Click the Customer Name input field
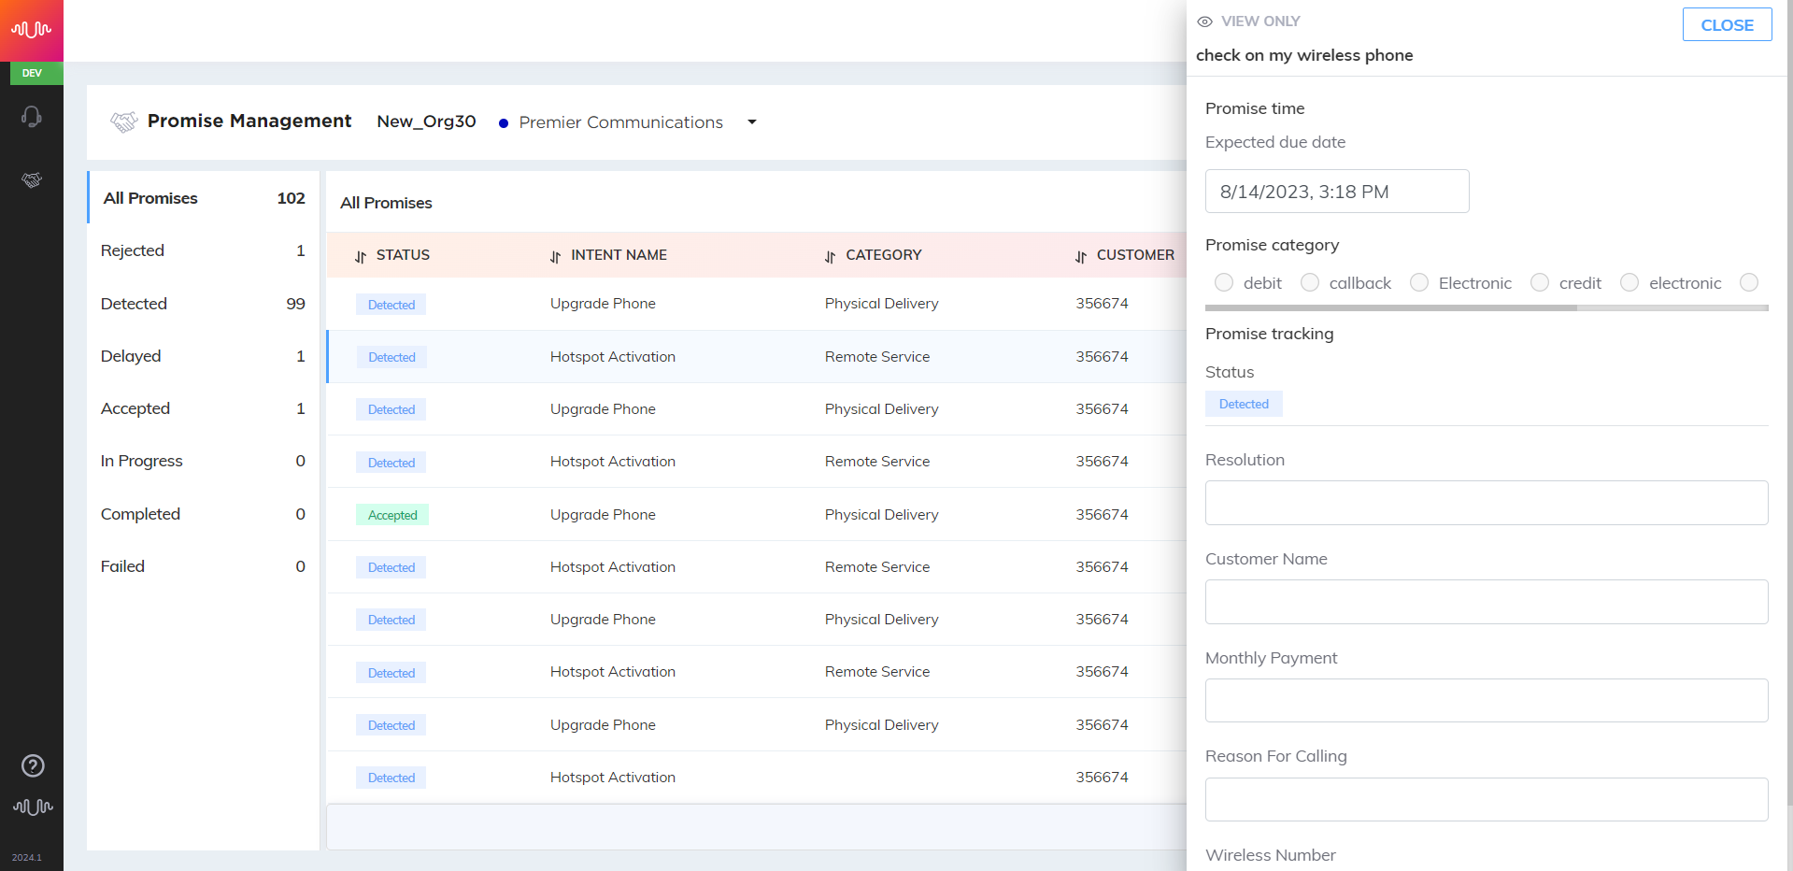The width and height of the screenshot is (1793, 871). (1487, 602)
